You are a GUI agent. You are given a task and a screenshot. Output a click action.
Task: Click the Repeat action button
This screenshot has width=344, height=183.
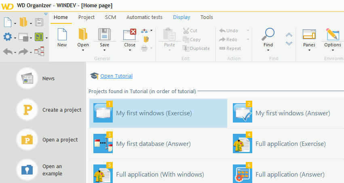pos(230,48)
